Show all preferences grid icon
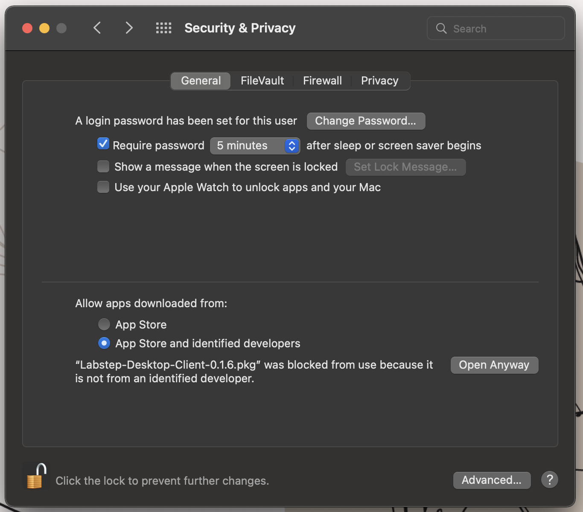The image size is (583, 512). [x=163, y=28]
